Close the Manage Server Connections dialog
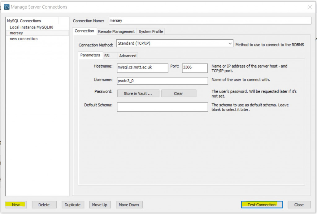The image size is (317, 214). pos(310,7)
